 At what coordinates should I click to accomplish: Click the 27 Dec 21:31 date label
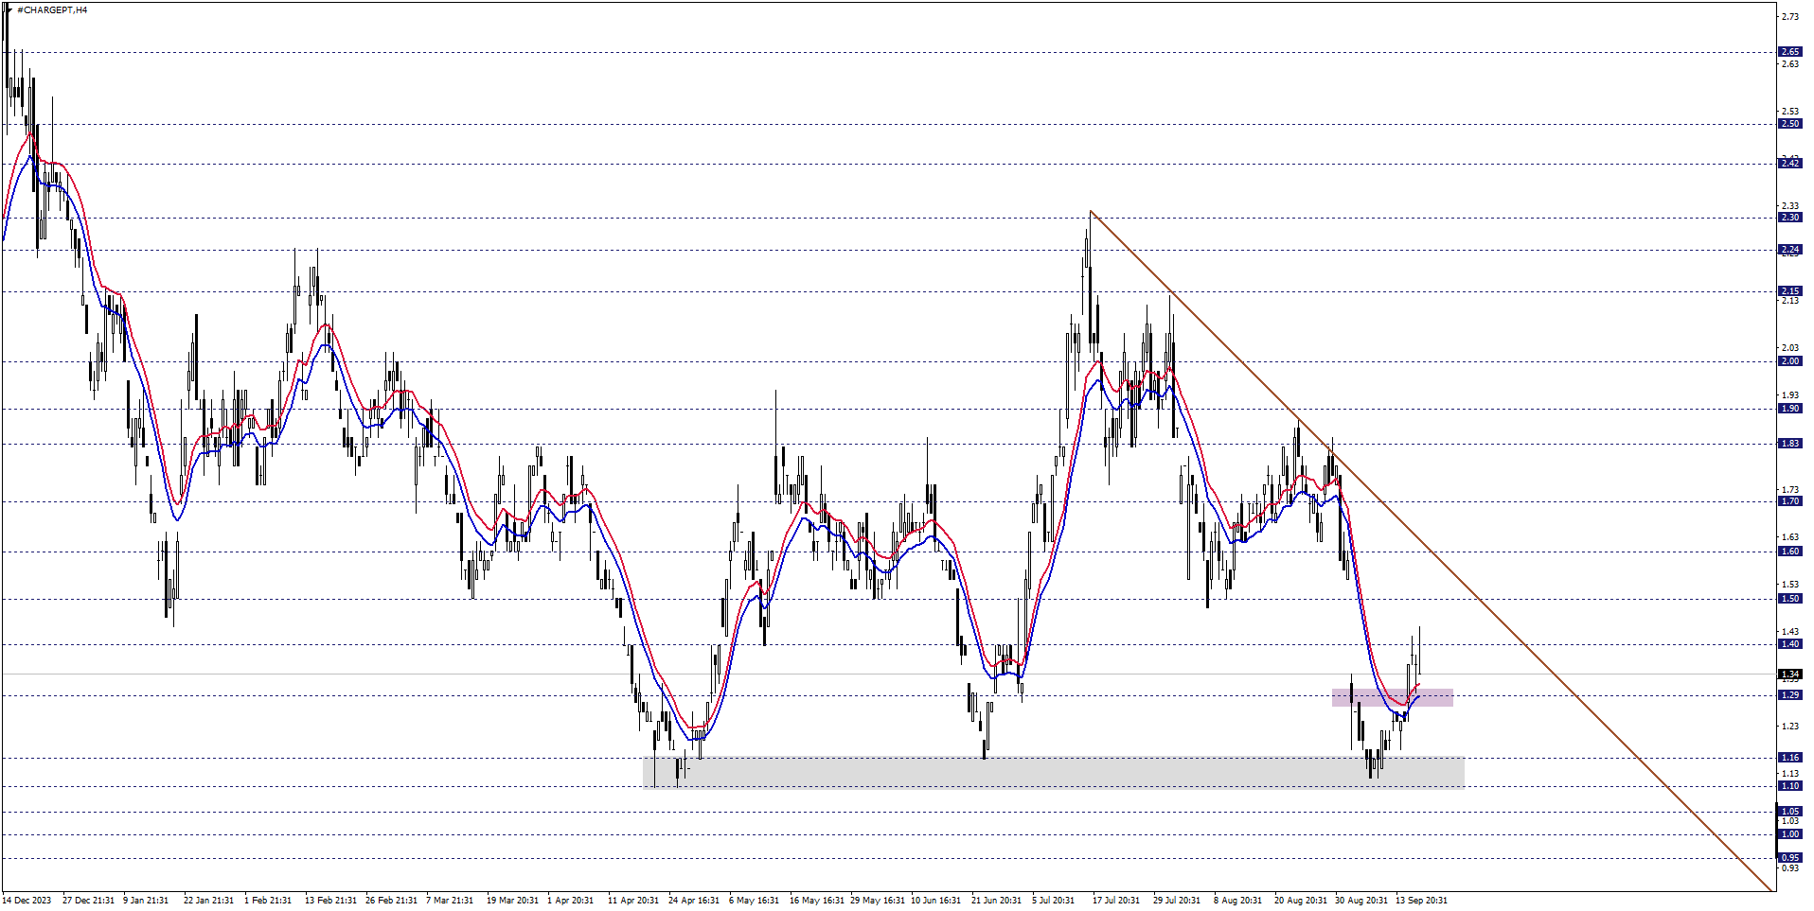[x=88, y=901]
